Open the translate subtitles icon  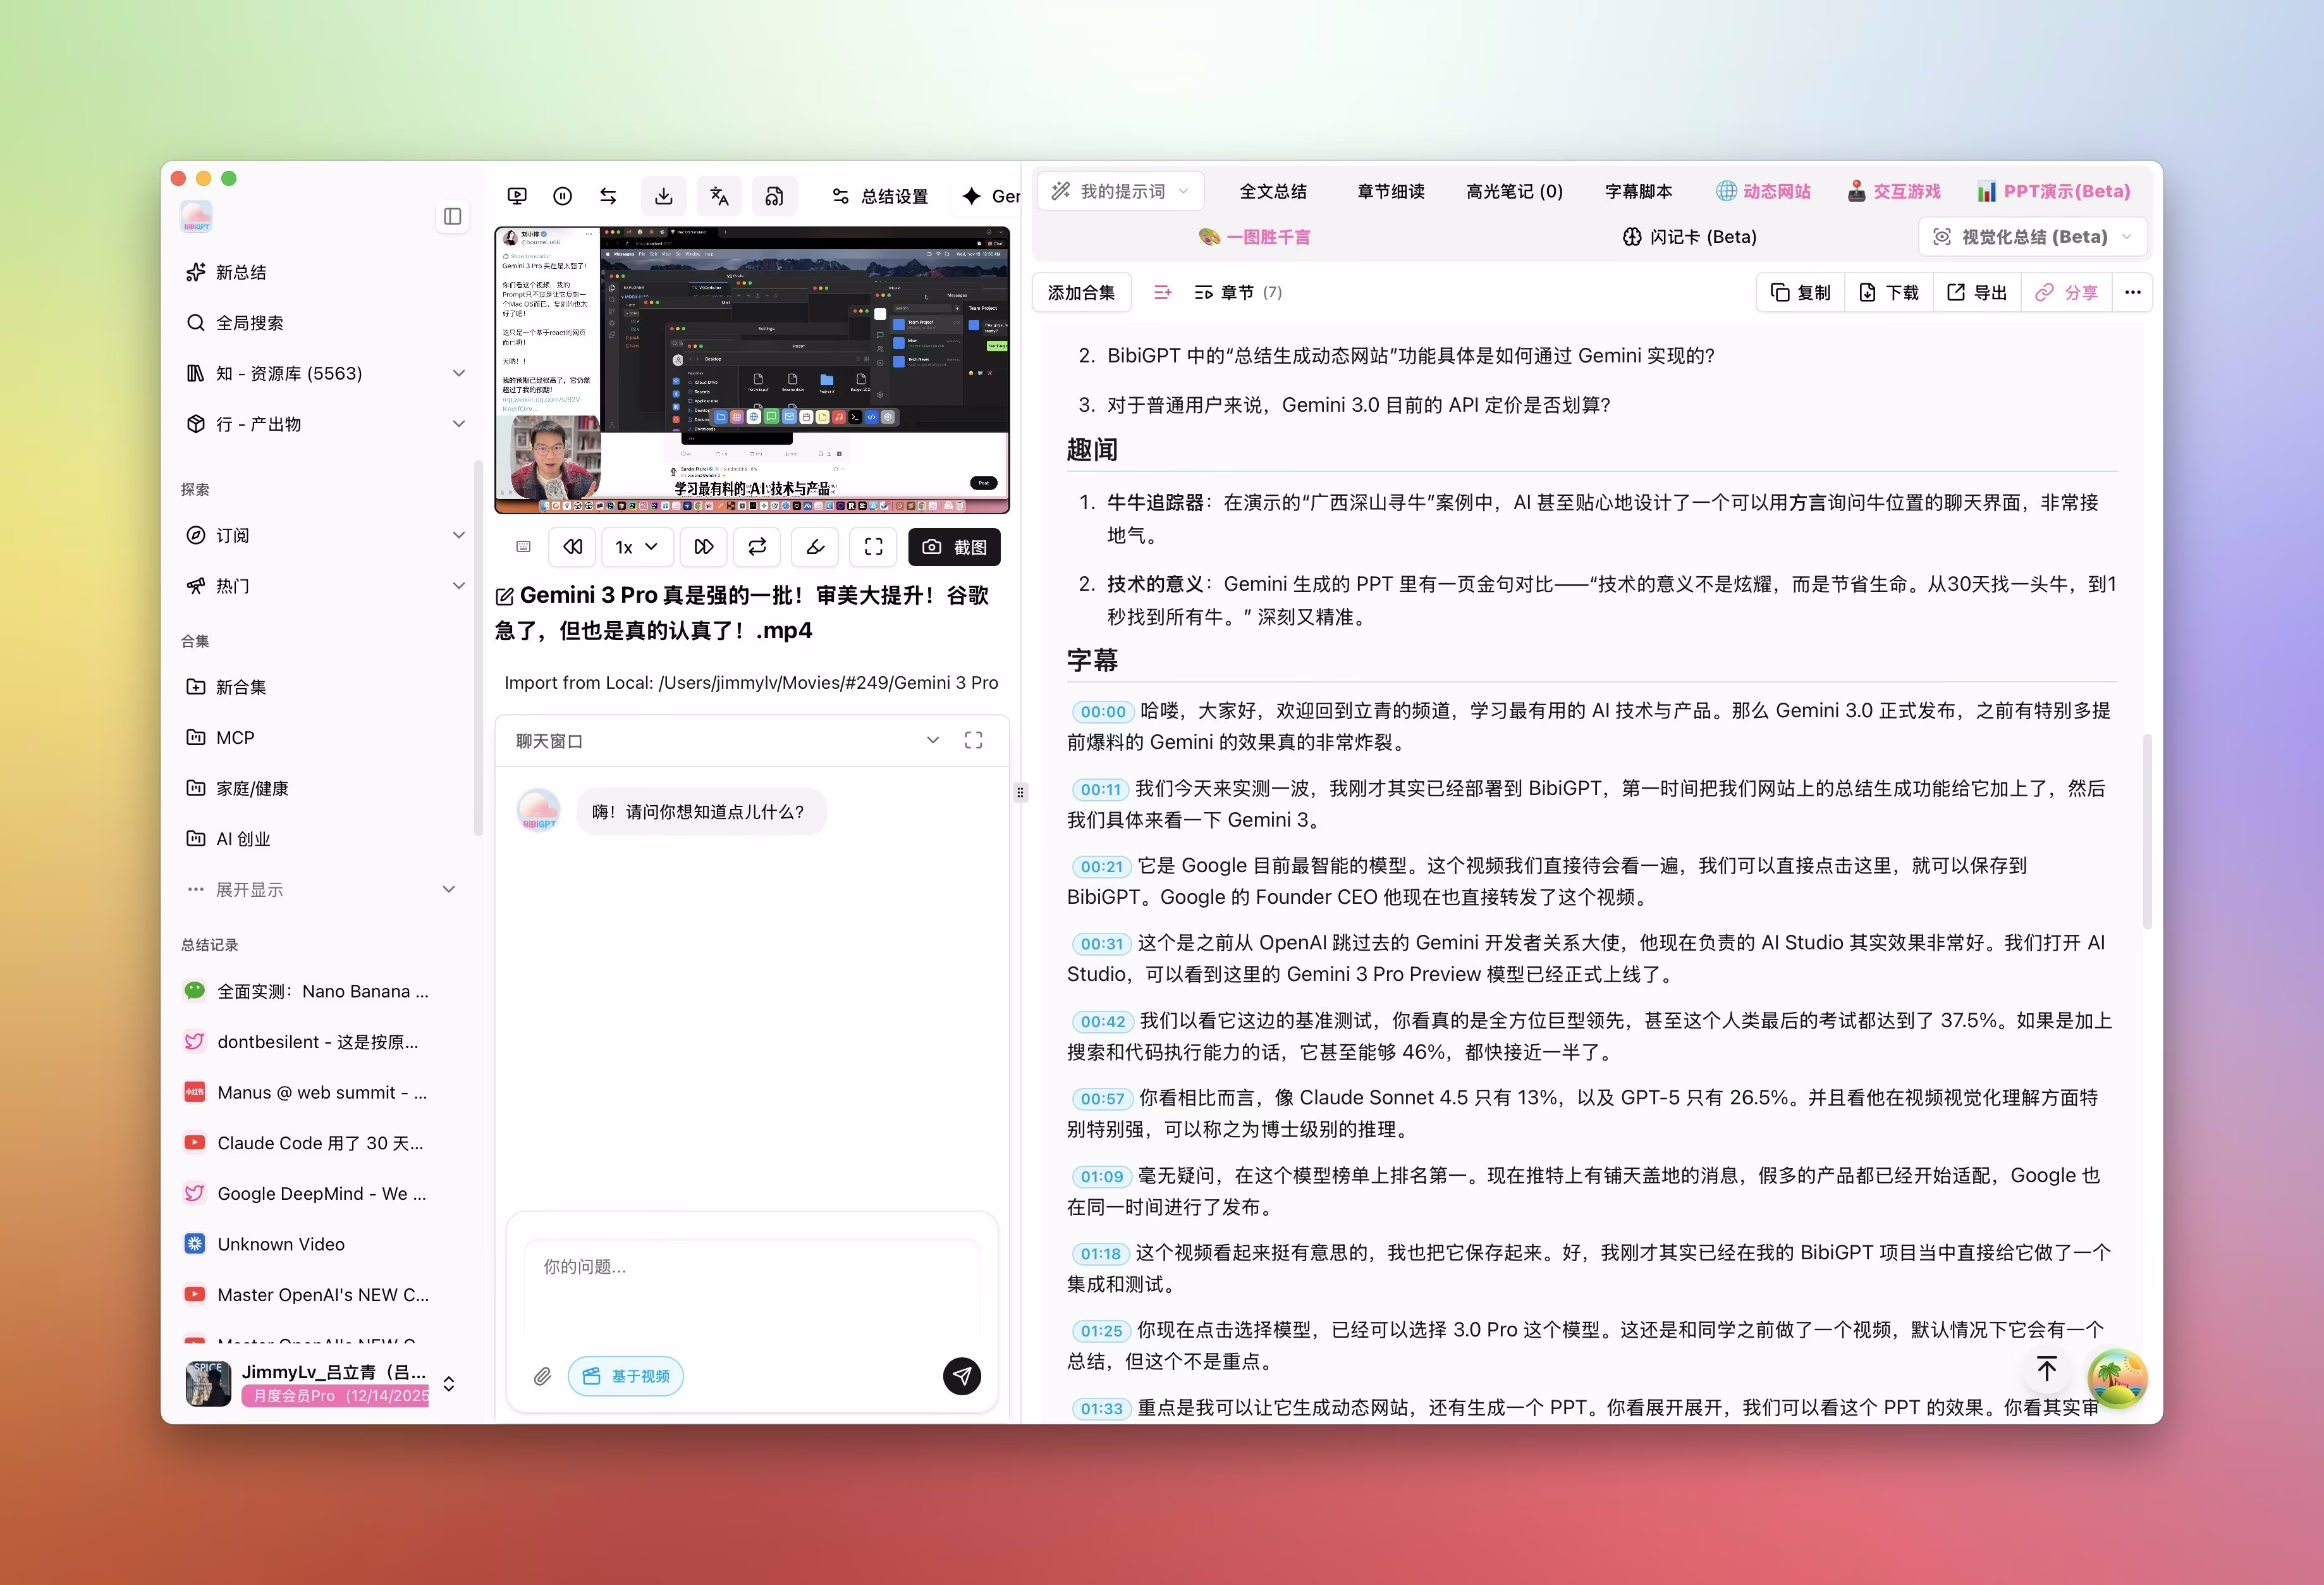pos(719,195)
